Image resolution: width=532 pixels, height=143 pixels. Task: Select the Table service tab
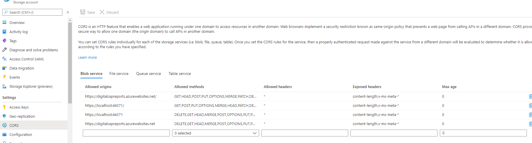coord(180,74)
